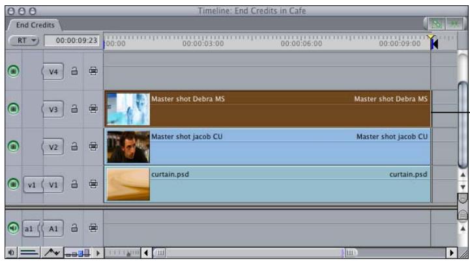Select the curtain.psd clip thumbnail
Screen dimensions: 470x261
[x=128, y=184]
